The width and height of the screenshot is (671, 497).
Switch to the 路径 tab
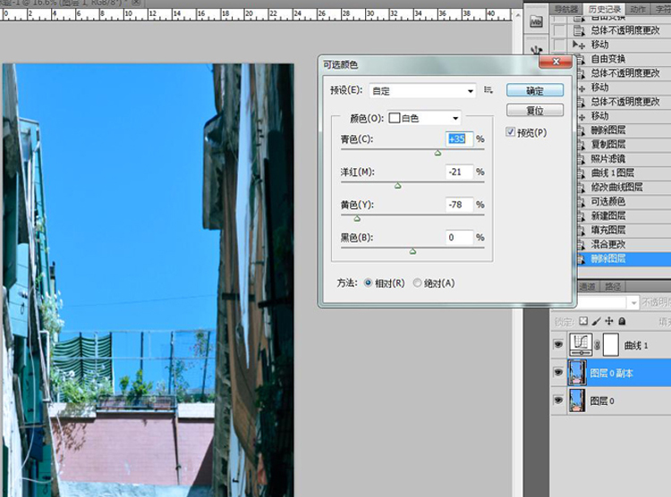tap(613, 287)
